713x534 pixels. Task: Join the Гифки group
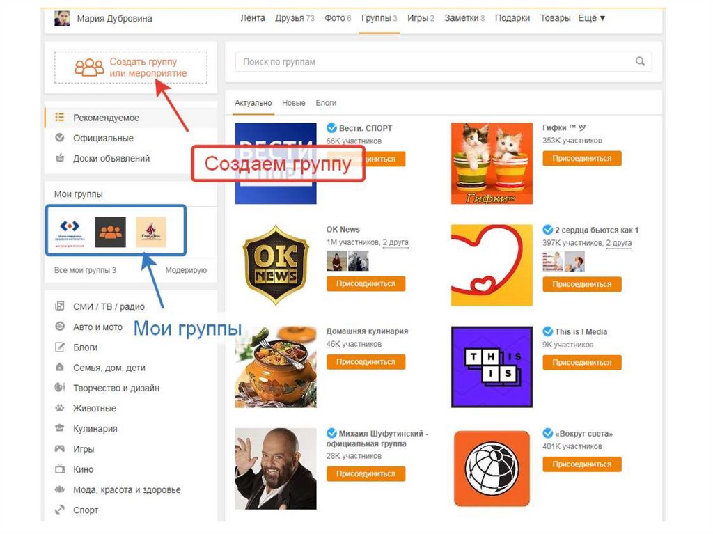[x=581, y=158]
